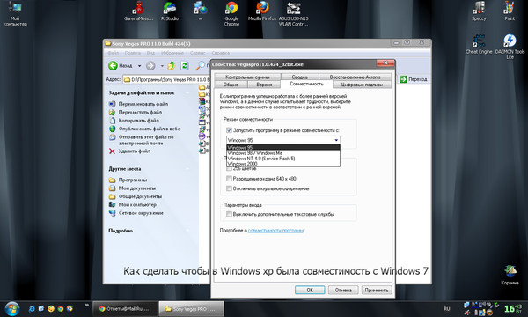Open the R-Studio desktop shortcut
The image size is (528, 317).
coord(169,11)
